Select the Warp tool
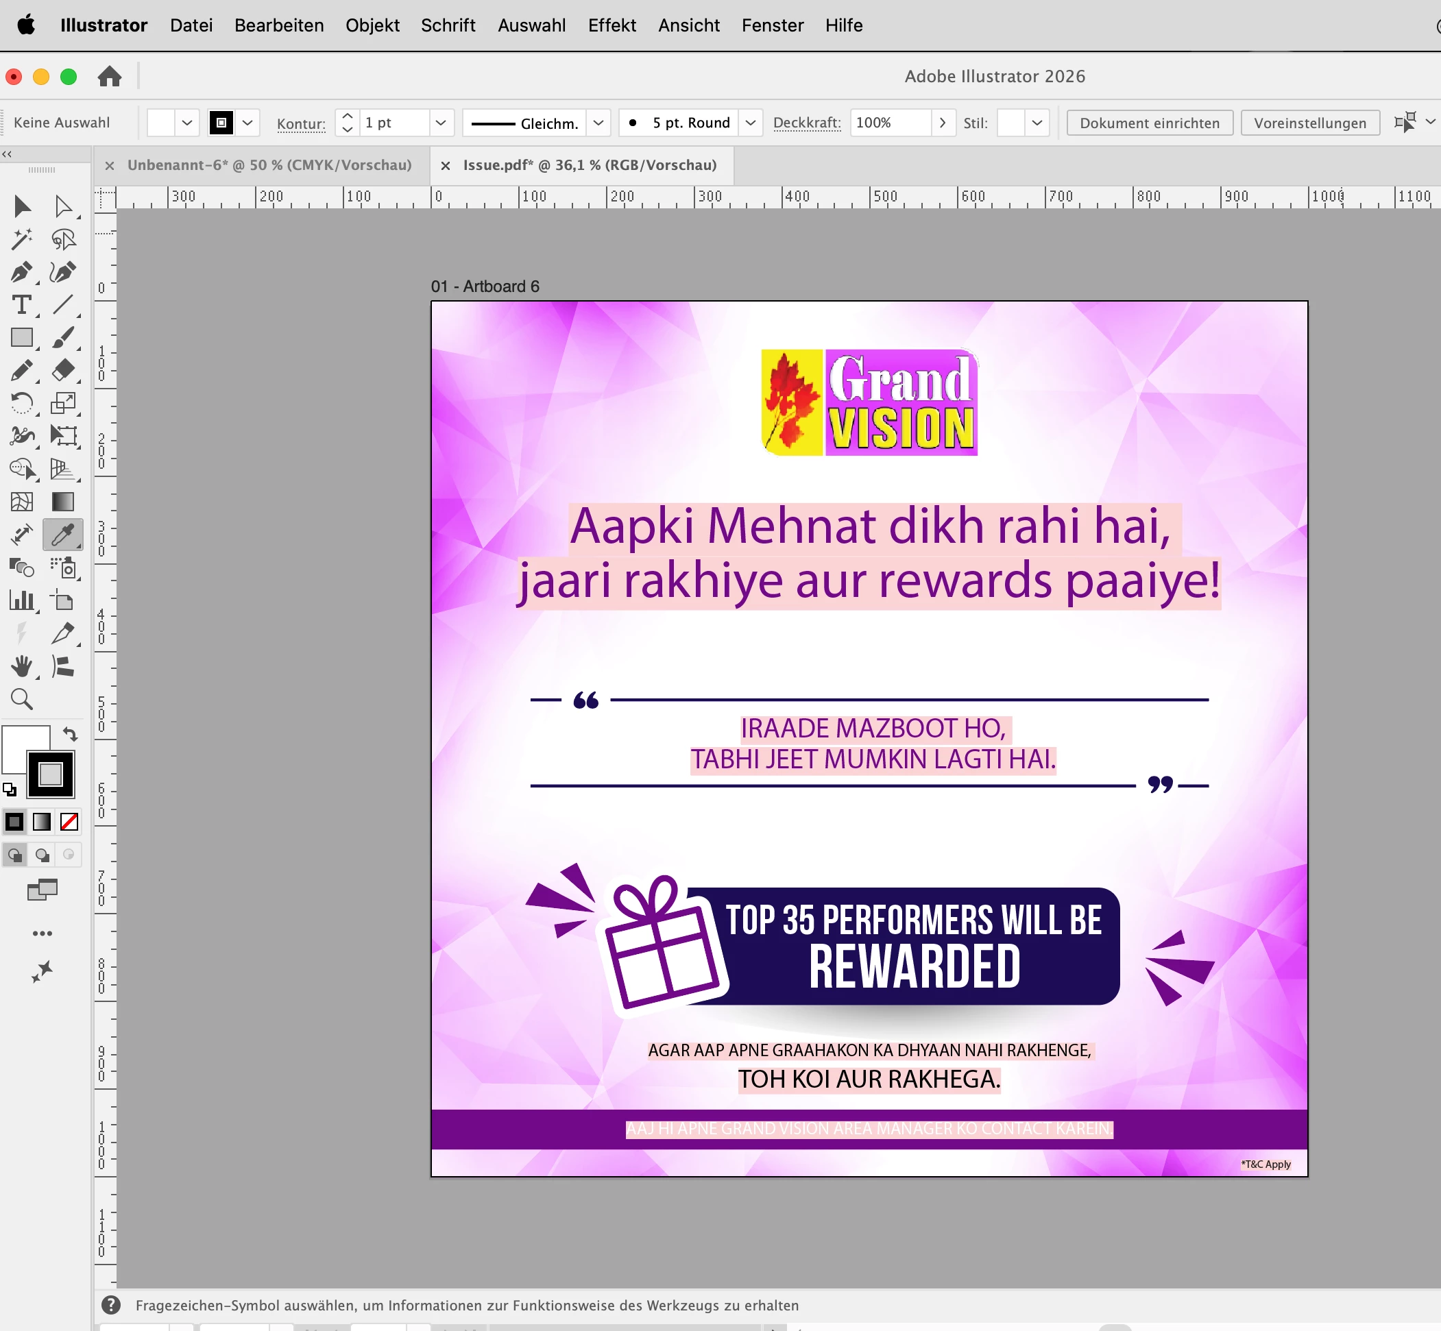 22,436
